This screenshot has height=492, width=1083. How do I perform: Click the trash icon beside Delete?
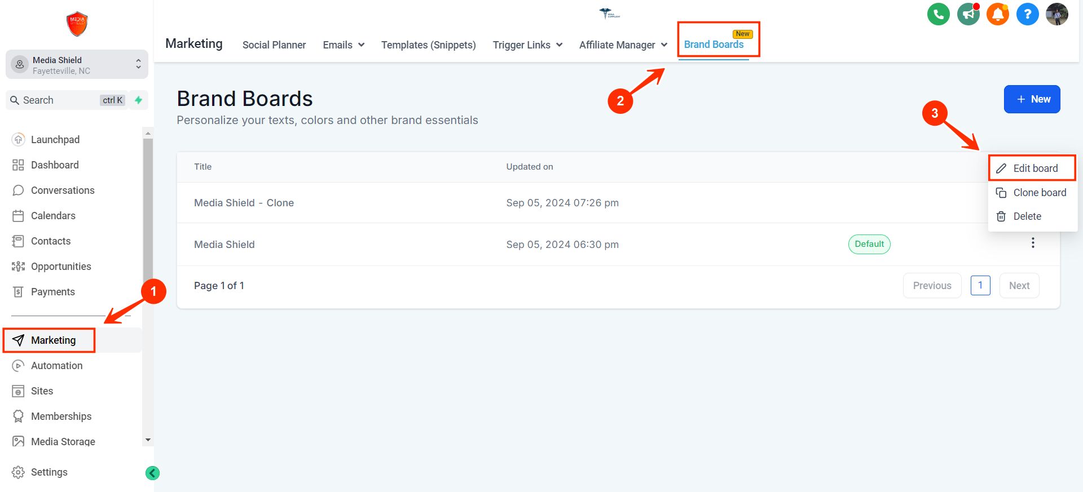pos(1001,216)
